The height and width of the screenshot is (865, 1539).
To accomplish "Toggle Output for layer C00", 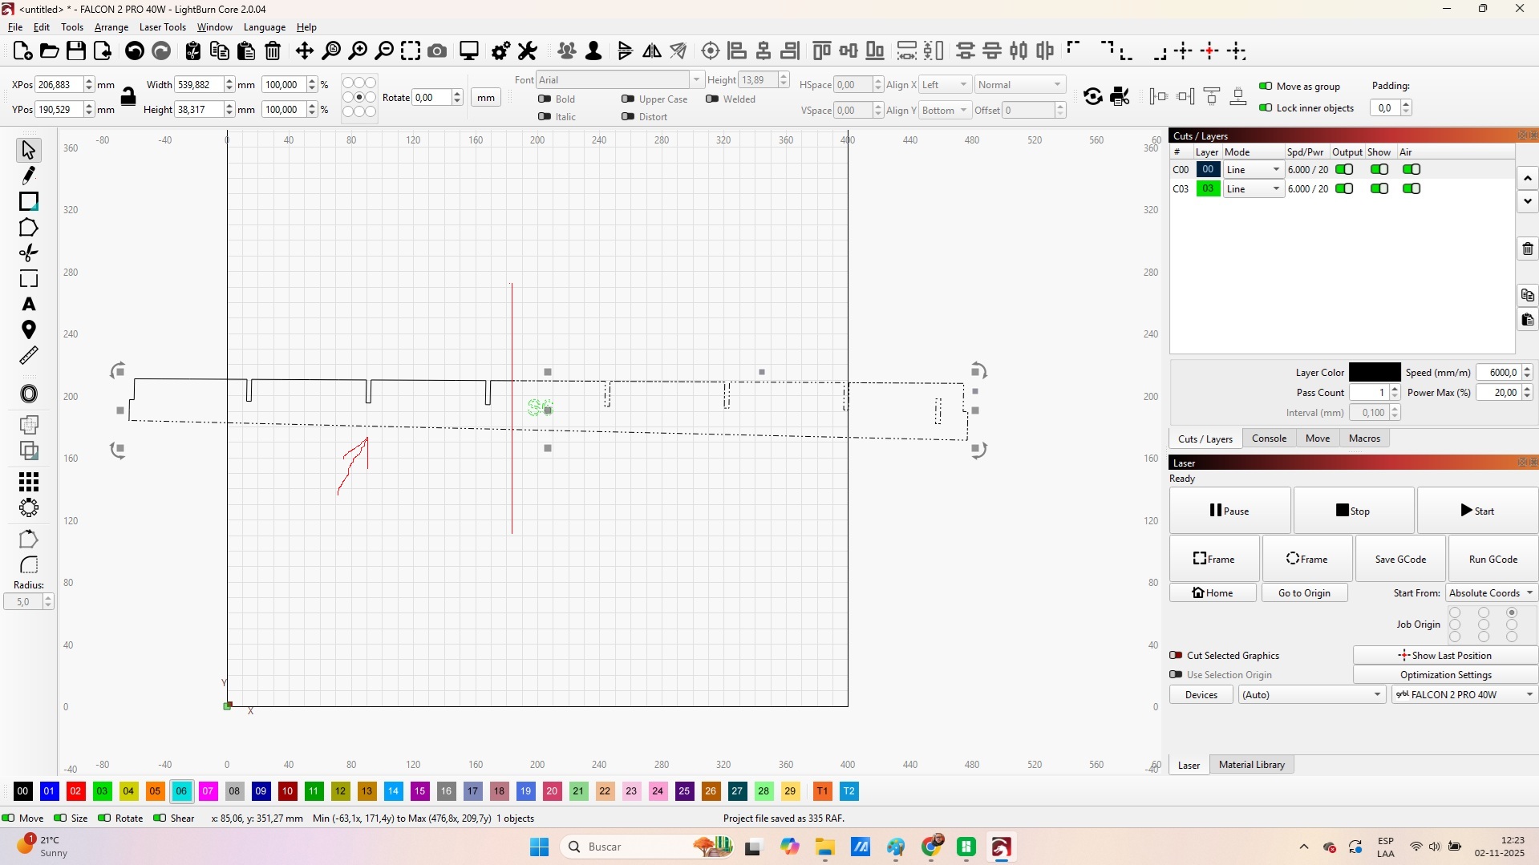I will 1344,169.
